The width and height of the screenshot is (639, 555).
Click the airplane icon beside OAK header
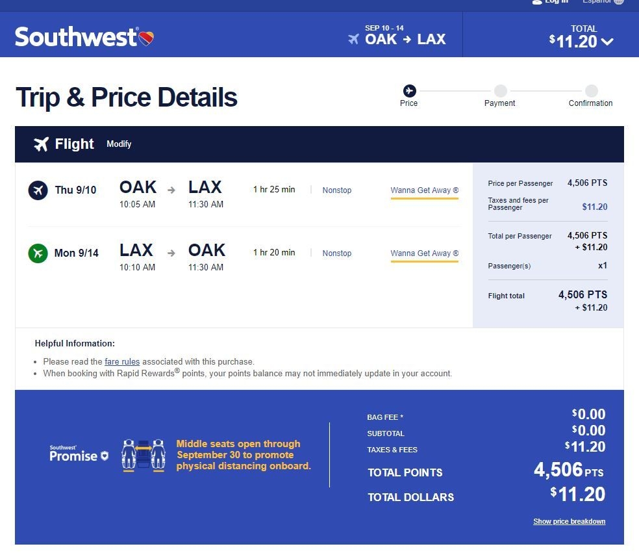coord(353,39)
